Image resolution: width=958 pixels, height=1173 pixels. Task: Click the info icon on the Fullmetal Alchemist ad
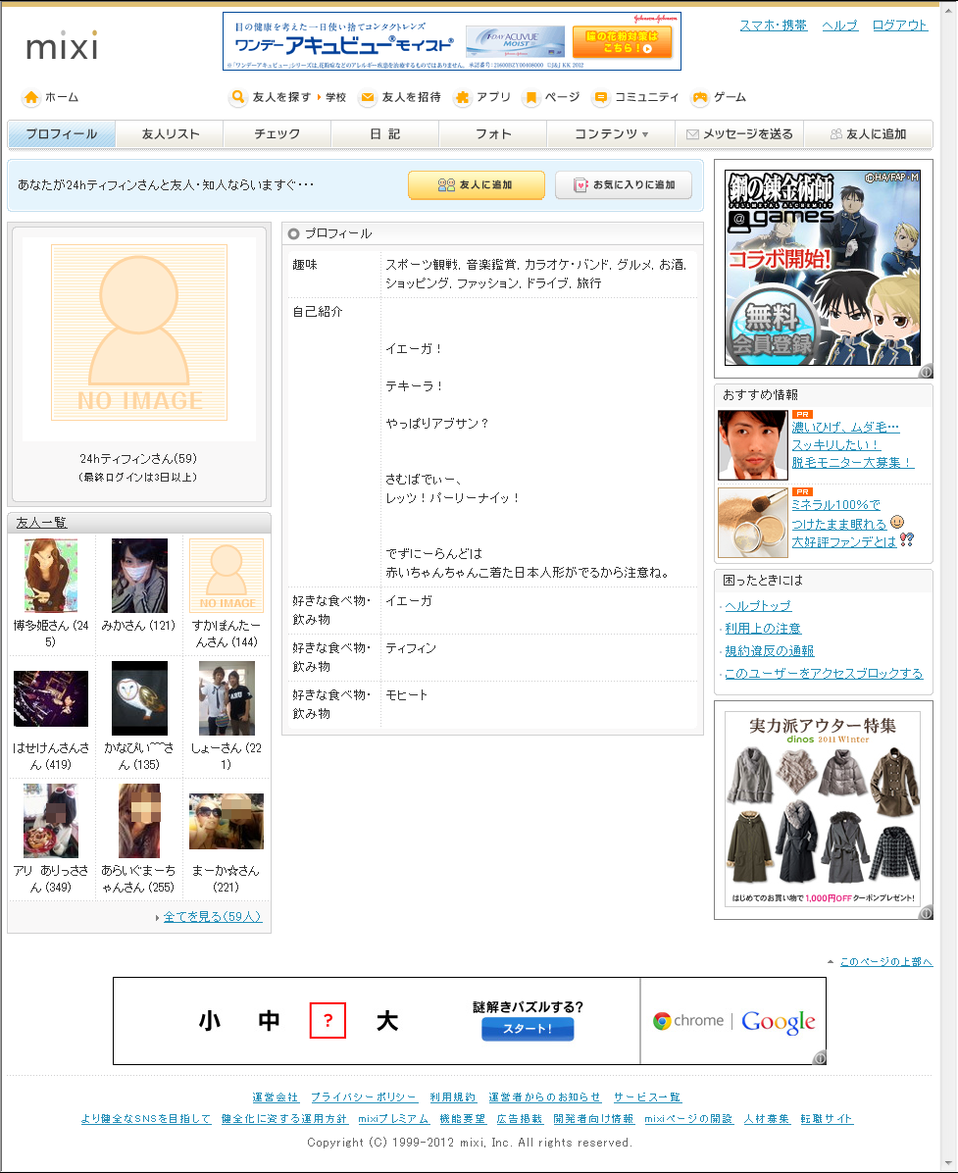point(926,371)
